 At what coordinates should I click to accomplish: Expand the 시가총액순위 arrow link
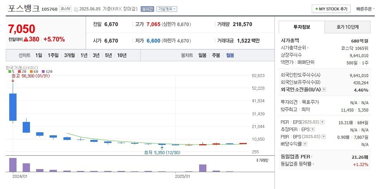click(308, 48)
